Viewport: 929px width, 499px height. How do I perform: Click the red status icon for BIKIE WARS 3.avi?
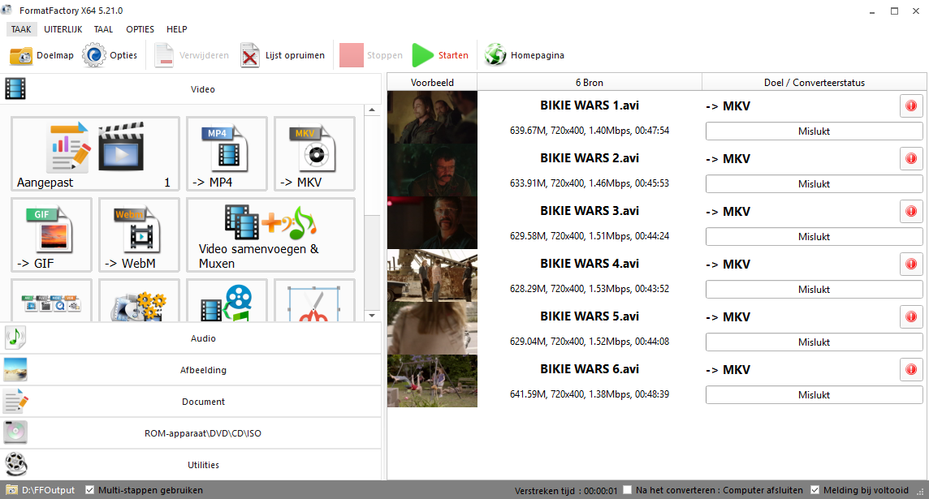coord(911,211)
